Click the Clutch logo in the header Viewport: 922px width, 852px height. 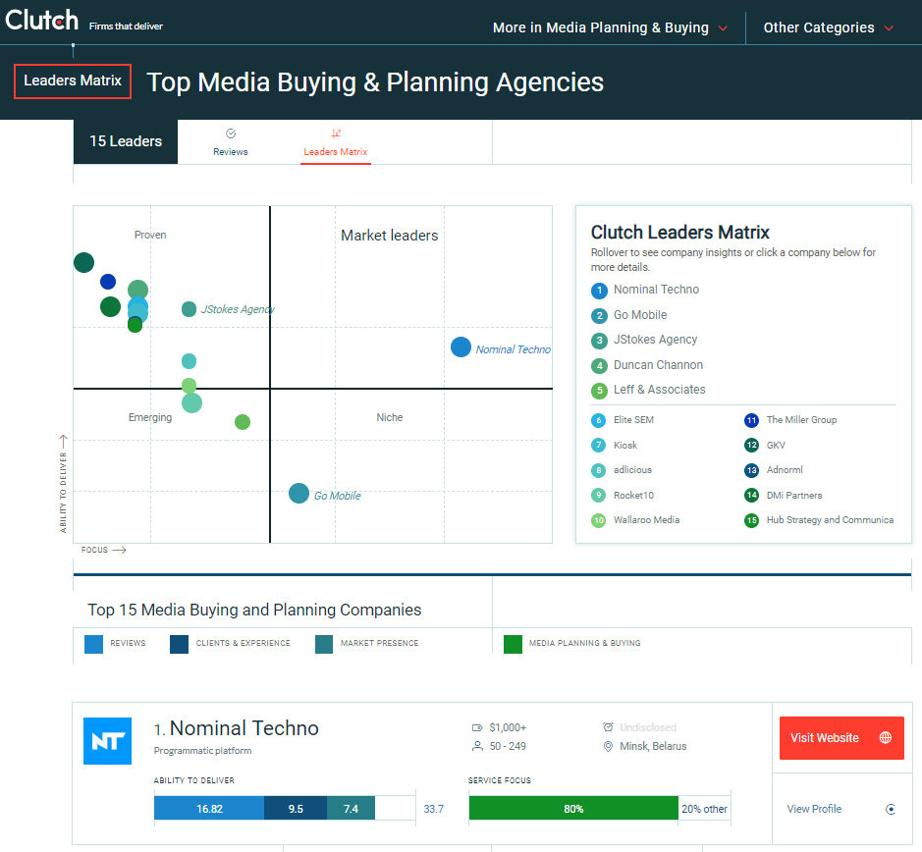click(x=42, y=20)
